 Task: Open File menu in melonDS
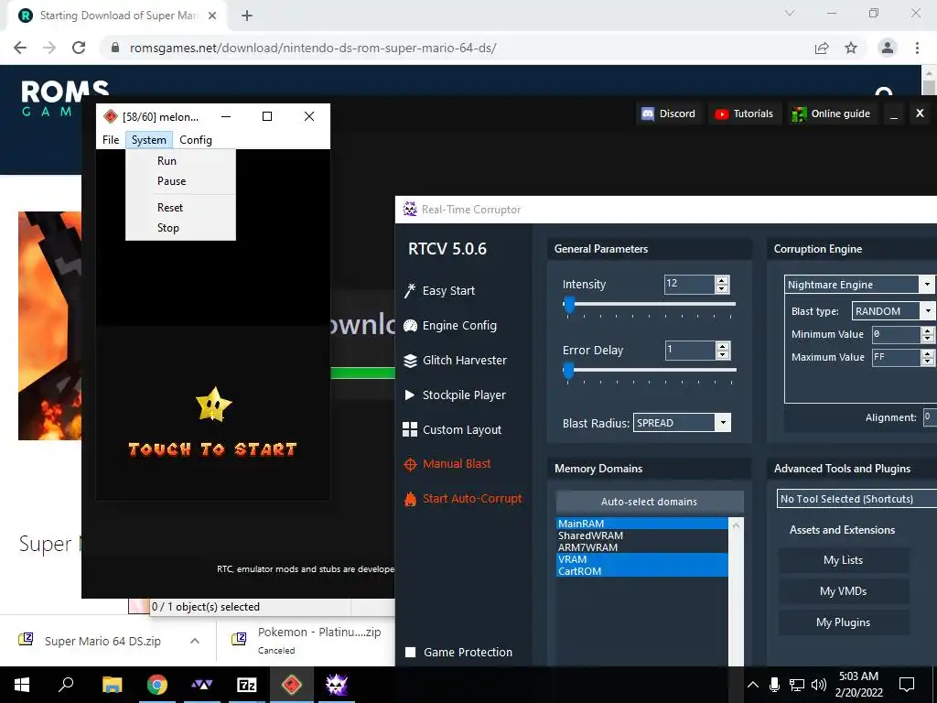click(x=111, y=140)
